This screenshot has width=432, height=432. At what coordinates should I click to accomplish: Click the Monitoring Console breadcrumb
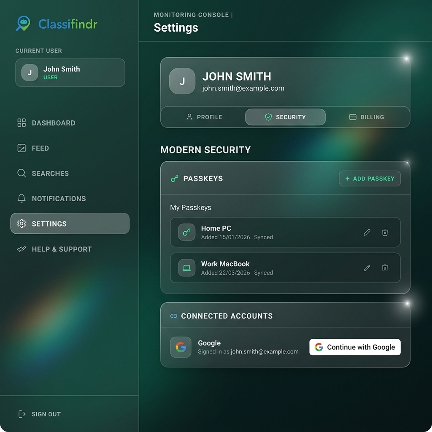pyautogui.click(x=191, y=15)
